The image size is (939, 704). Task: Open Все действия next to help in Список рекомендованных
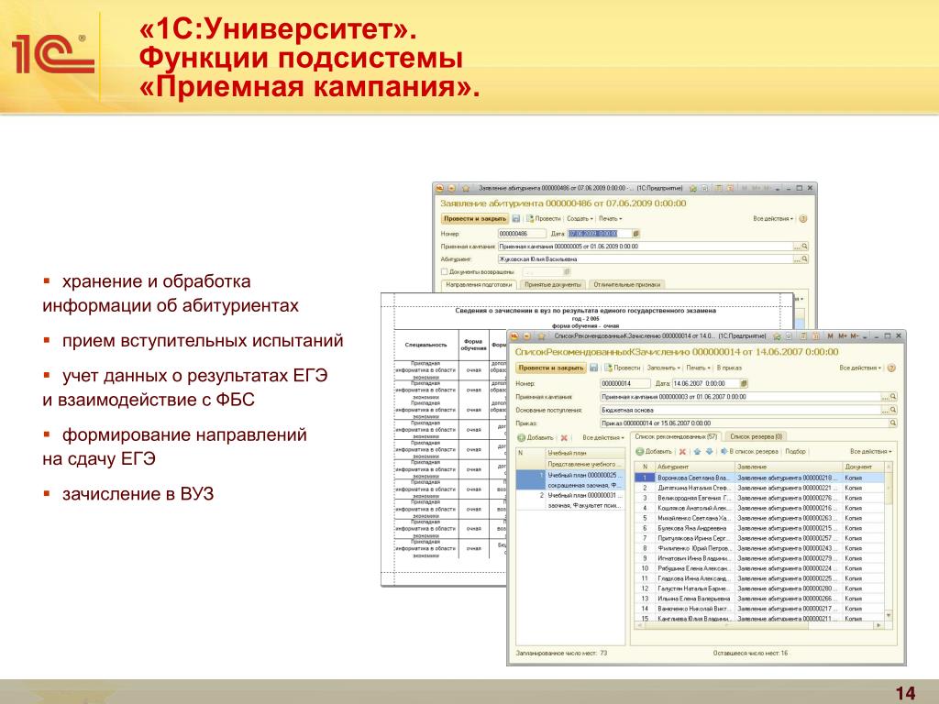pos(860,368)
